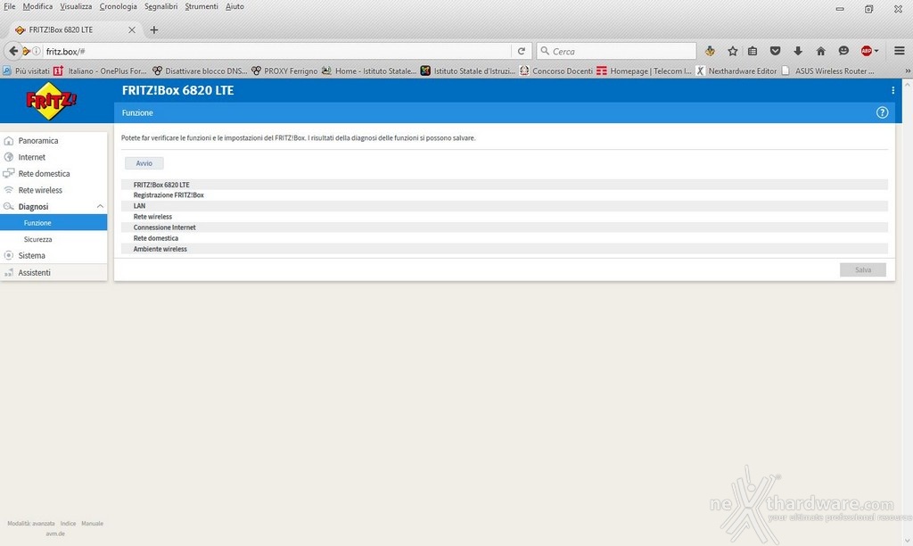Open the Segnalibri menu
The image size is (913, 546).
click(160, 6)
